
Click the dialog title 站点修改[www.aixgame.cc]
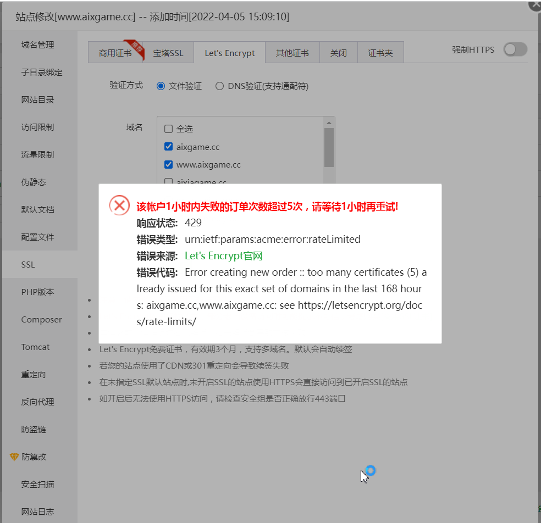pos(75,16)
